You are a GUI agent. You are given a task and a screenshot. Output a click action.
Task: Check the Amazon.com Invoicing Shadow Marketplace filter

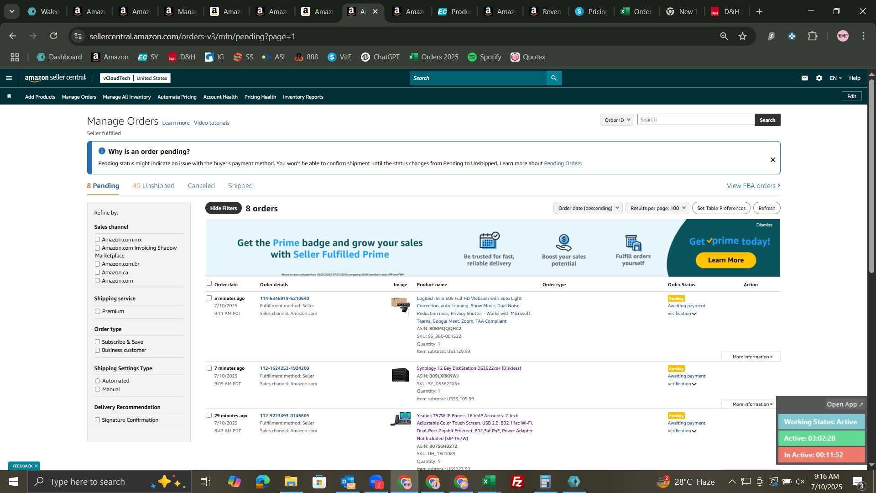(97, 248)
